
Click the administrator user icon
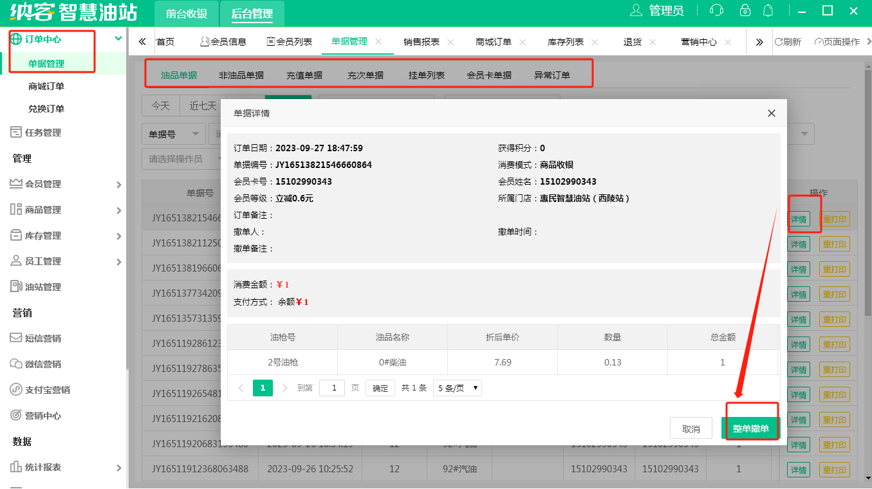coord(636,11)
